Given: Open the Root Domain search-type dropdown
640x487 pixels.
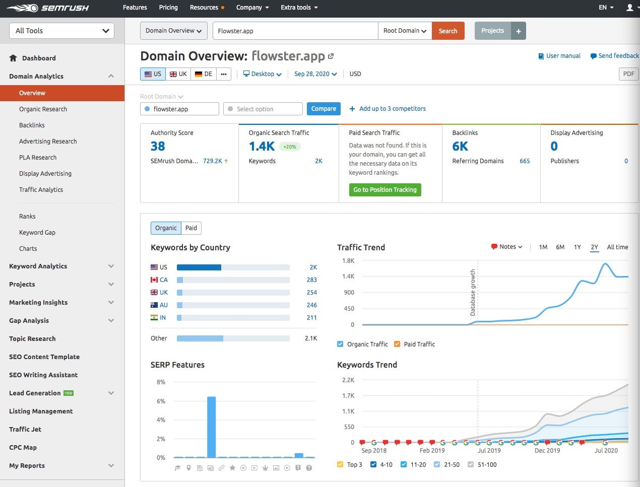Looking at the screenshot, I should point(405,31).
